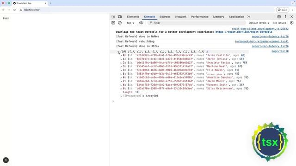Open react-dom-client.development.js source link

[x=260, y=29]
